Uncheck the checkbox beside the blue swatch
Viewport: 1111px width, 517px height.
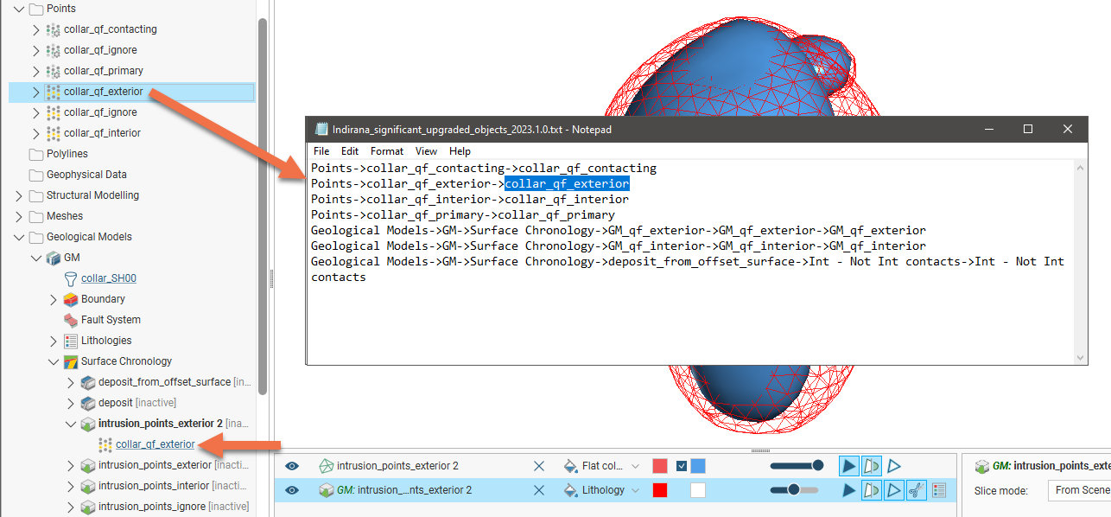682,466
